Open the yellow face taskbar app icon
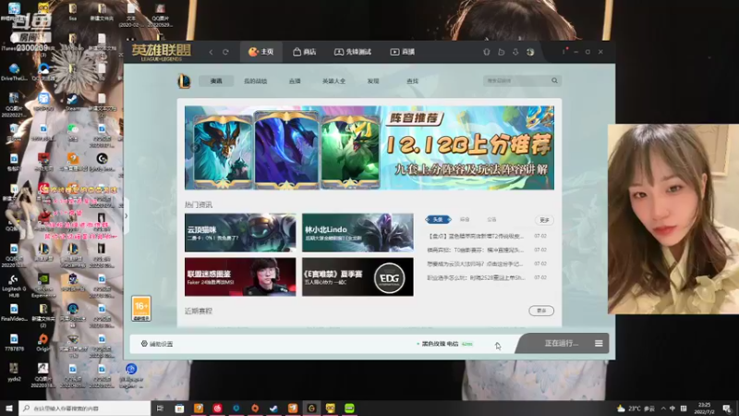Image resolution: width=739 pixels, height=416 pixels. click(331, 408)
